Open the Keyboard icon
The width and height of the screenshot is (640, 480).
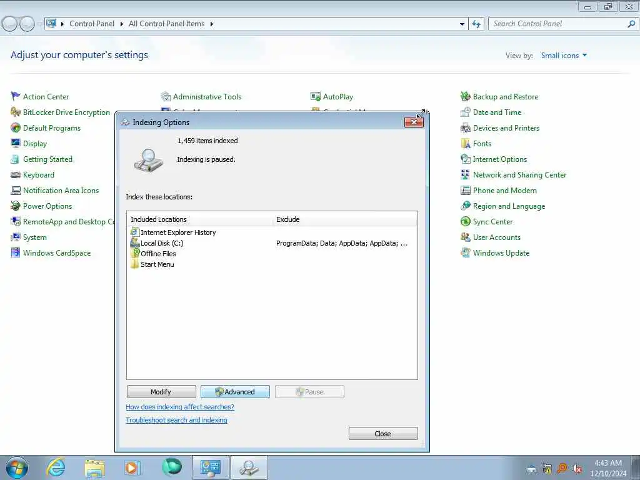click(16, 175)
